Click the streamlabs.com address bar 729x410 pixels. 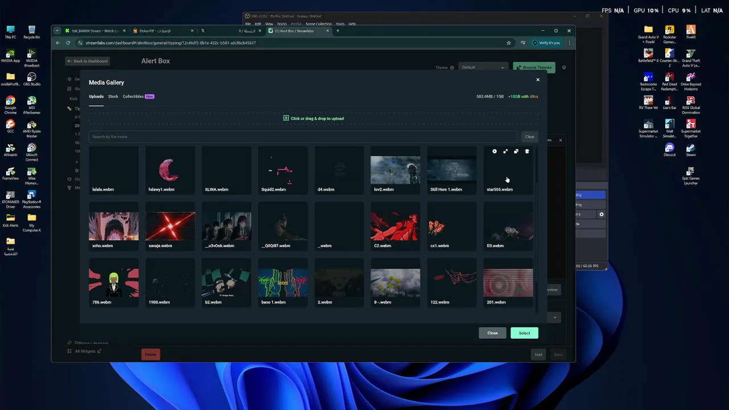pyautogui.click(x=290, y=43)
